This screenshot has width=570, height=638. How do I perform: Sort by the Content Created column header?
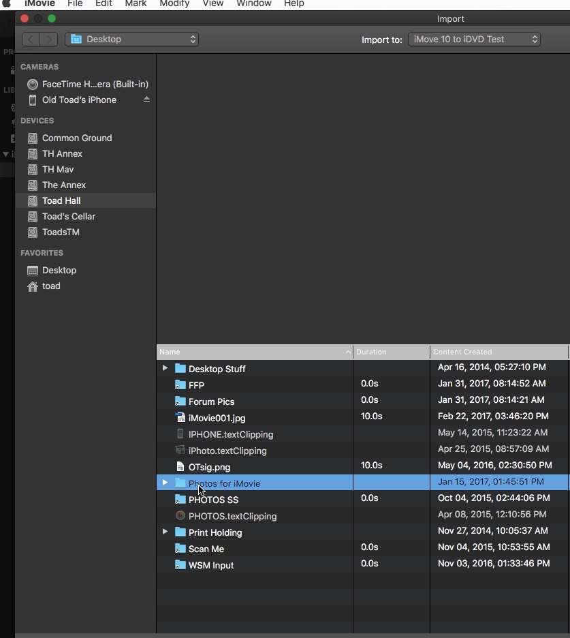(x=499, y=352)
